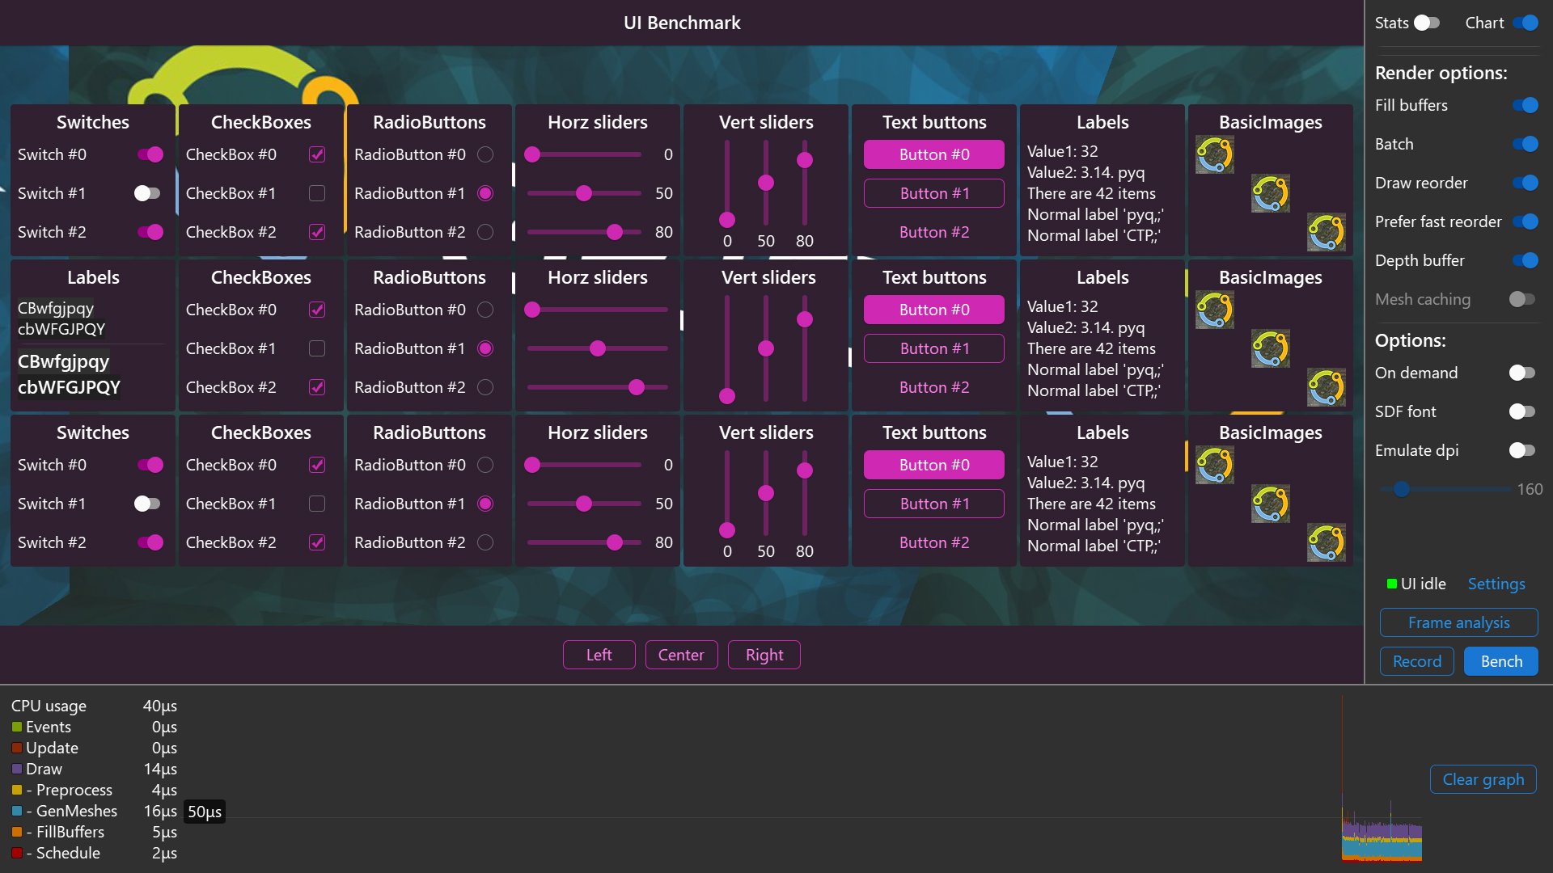Click the green UI idle status indicator
This screenshot has height=873, width=1553.
[1391, 584]
